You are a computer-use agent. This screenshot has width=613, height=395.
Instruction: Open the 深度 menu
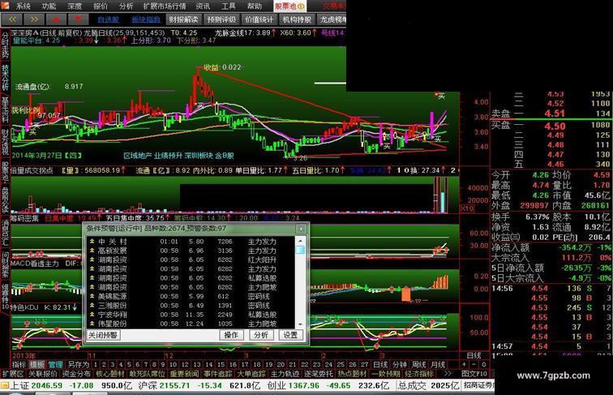pos(75,6)
